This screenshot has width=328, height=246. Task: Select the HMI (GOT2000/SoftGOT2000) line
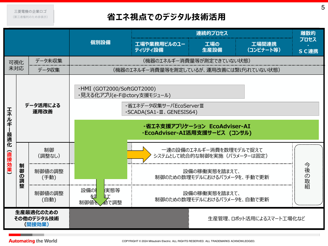tap(117, 89)
